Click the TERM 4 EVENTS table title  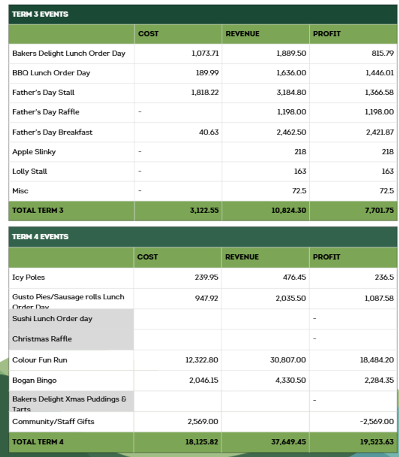[40, 236]
